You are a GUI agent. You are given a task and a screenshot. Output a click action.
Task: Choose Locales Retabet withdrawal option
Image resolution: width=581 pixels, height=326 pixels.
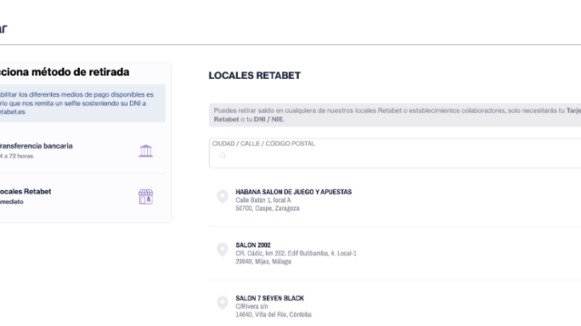[x=83, y=197]
